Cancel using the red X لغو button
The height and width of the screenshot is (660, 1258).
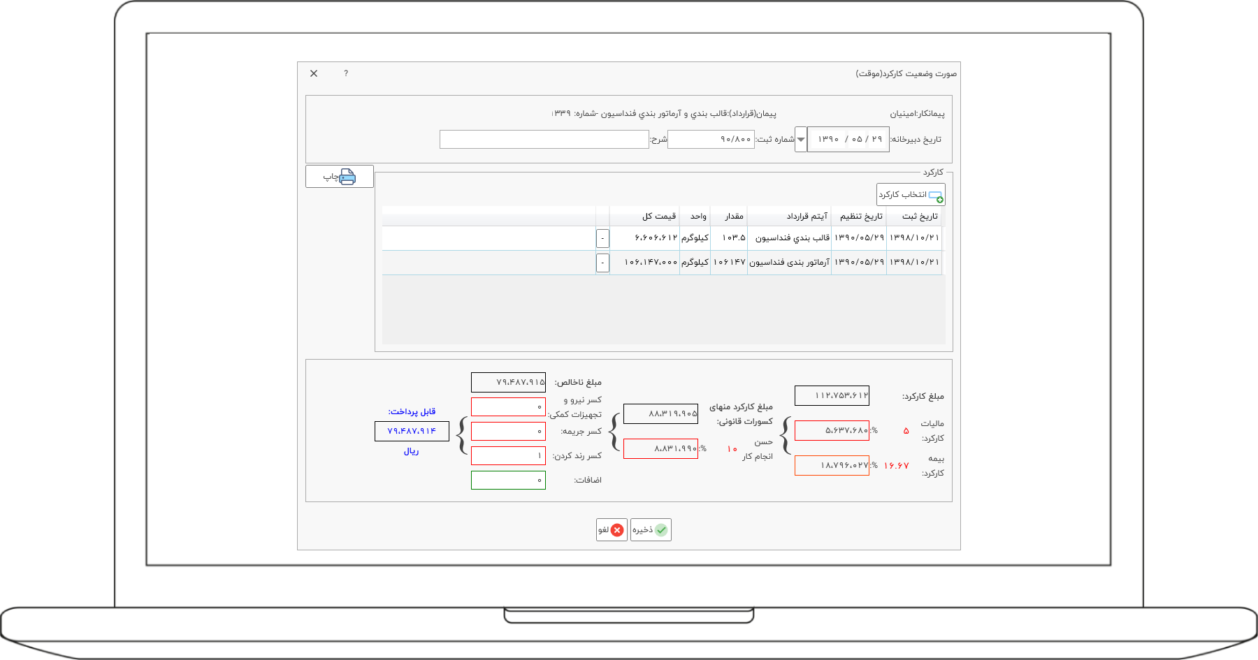[x=612, y=530]
